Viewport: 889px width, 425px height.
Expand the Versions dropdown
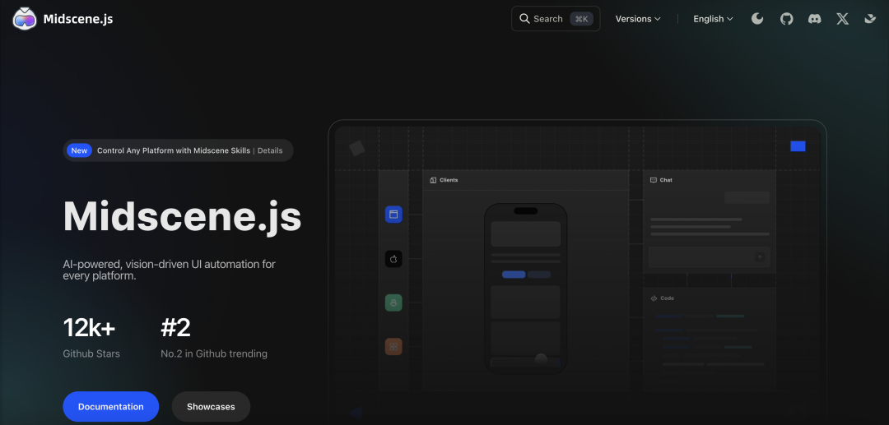click(x=638, y=19)
